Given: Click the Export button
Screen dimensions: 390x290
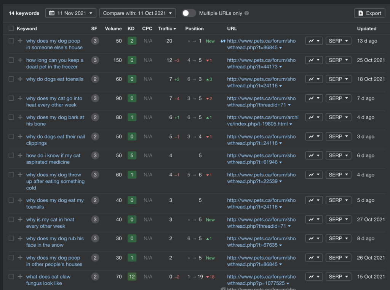Looking at the screenshot, I should click(369, 13).
